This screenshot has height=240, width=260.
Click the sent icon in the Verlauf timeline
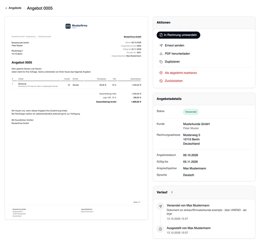[160, 206]
